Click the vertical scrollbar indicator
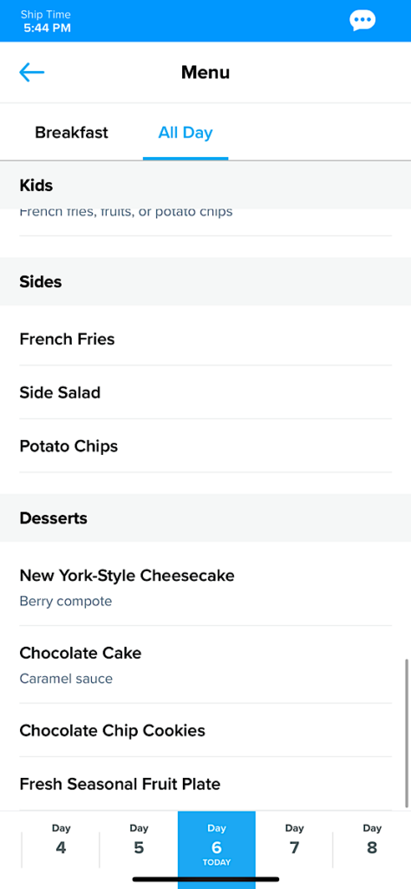 [x=407, y=733]
